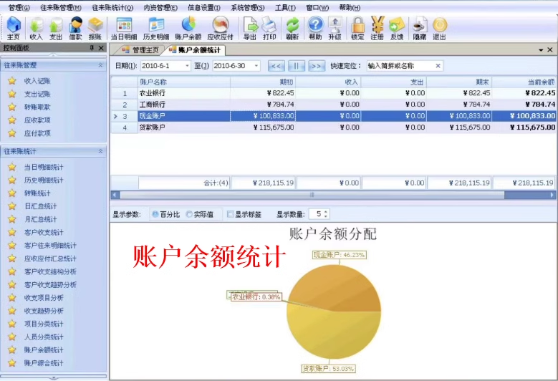Click the star icon beside 转账取款
This screenshot has width=558, height=381.
coord(12,107)
